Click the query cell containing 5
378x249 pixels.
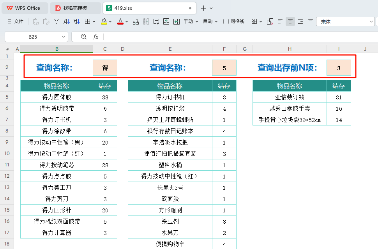[x=224, y=68]
